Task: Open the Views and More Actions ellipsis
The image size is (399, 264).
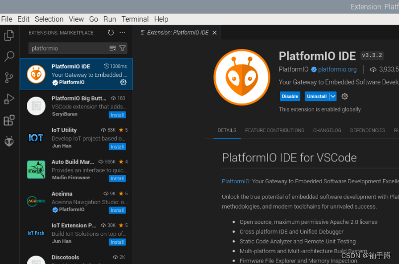Action: point(123,33)
